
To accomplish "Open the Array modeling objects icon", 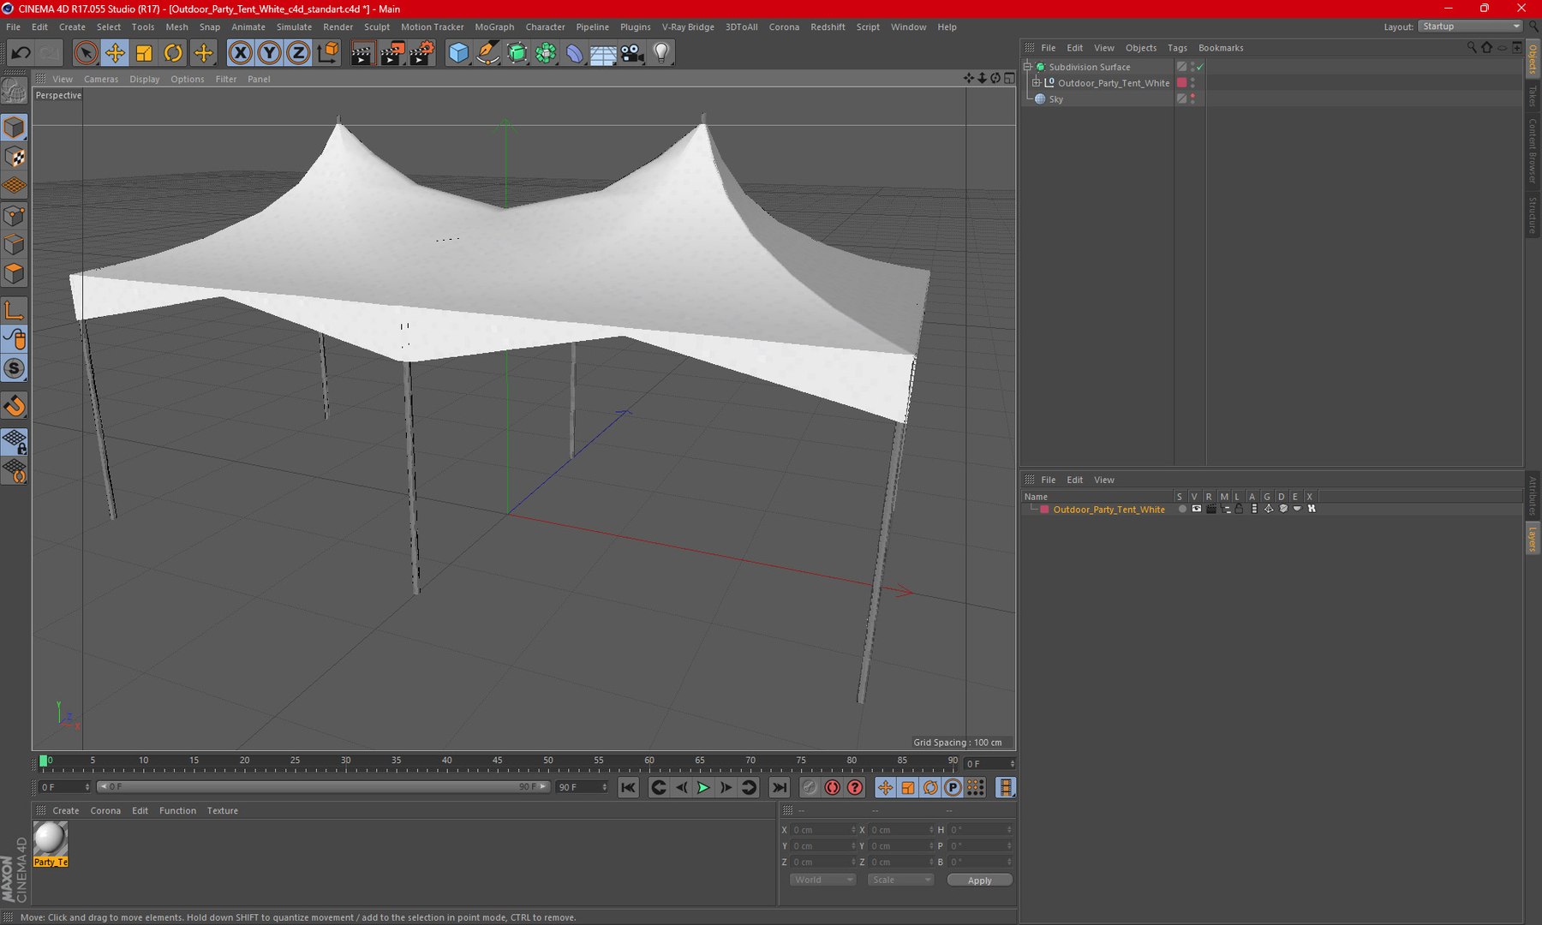I will click(x=546, y=53).
